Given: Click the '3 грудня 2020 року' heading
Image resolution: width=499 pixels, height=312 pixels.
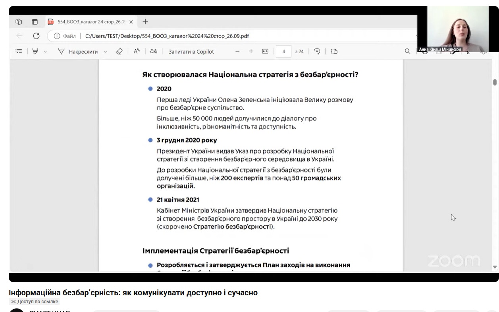Looking at the screenshot, I should (187, 140).
